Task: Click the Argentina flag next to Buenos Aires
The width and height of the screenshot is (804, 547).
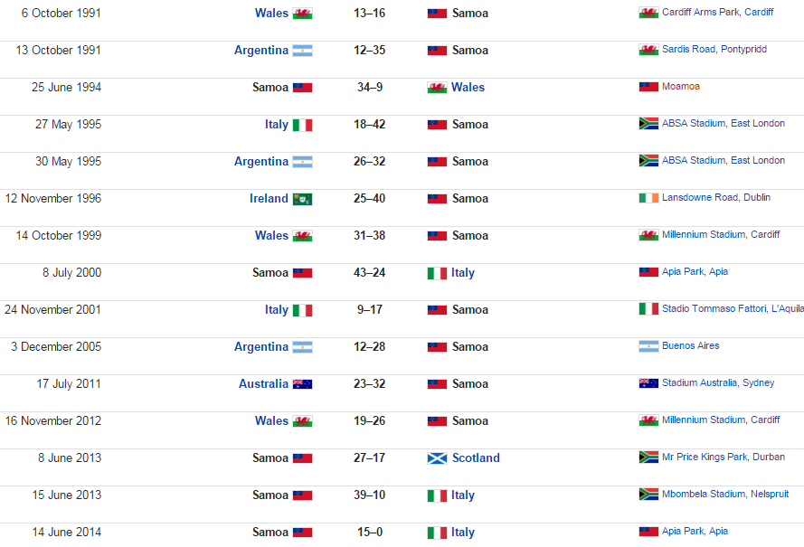Action: point(648,346)
